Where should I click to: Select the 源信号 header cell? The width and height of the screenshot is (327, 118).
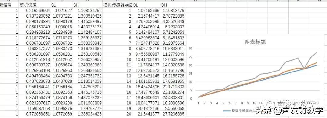(x=9, y=5)
